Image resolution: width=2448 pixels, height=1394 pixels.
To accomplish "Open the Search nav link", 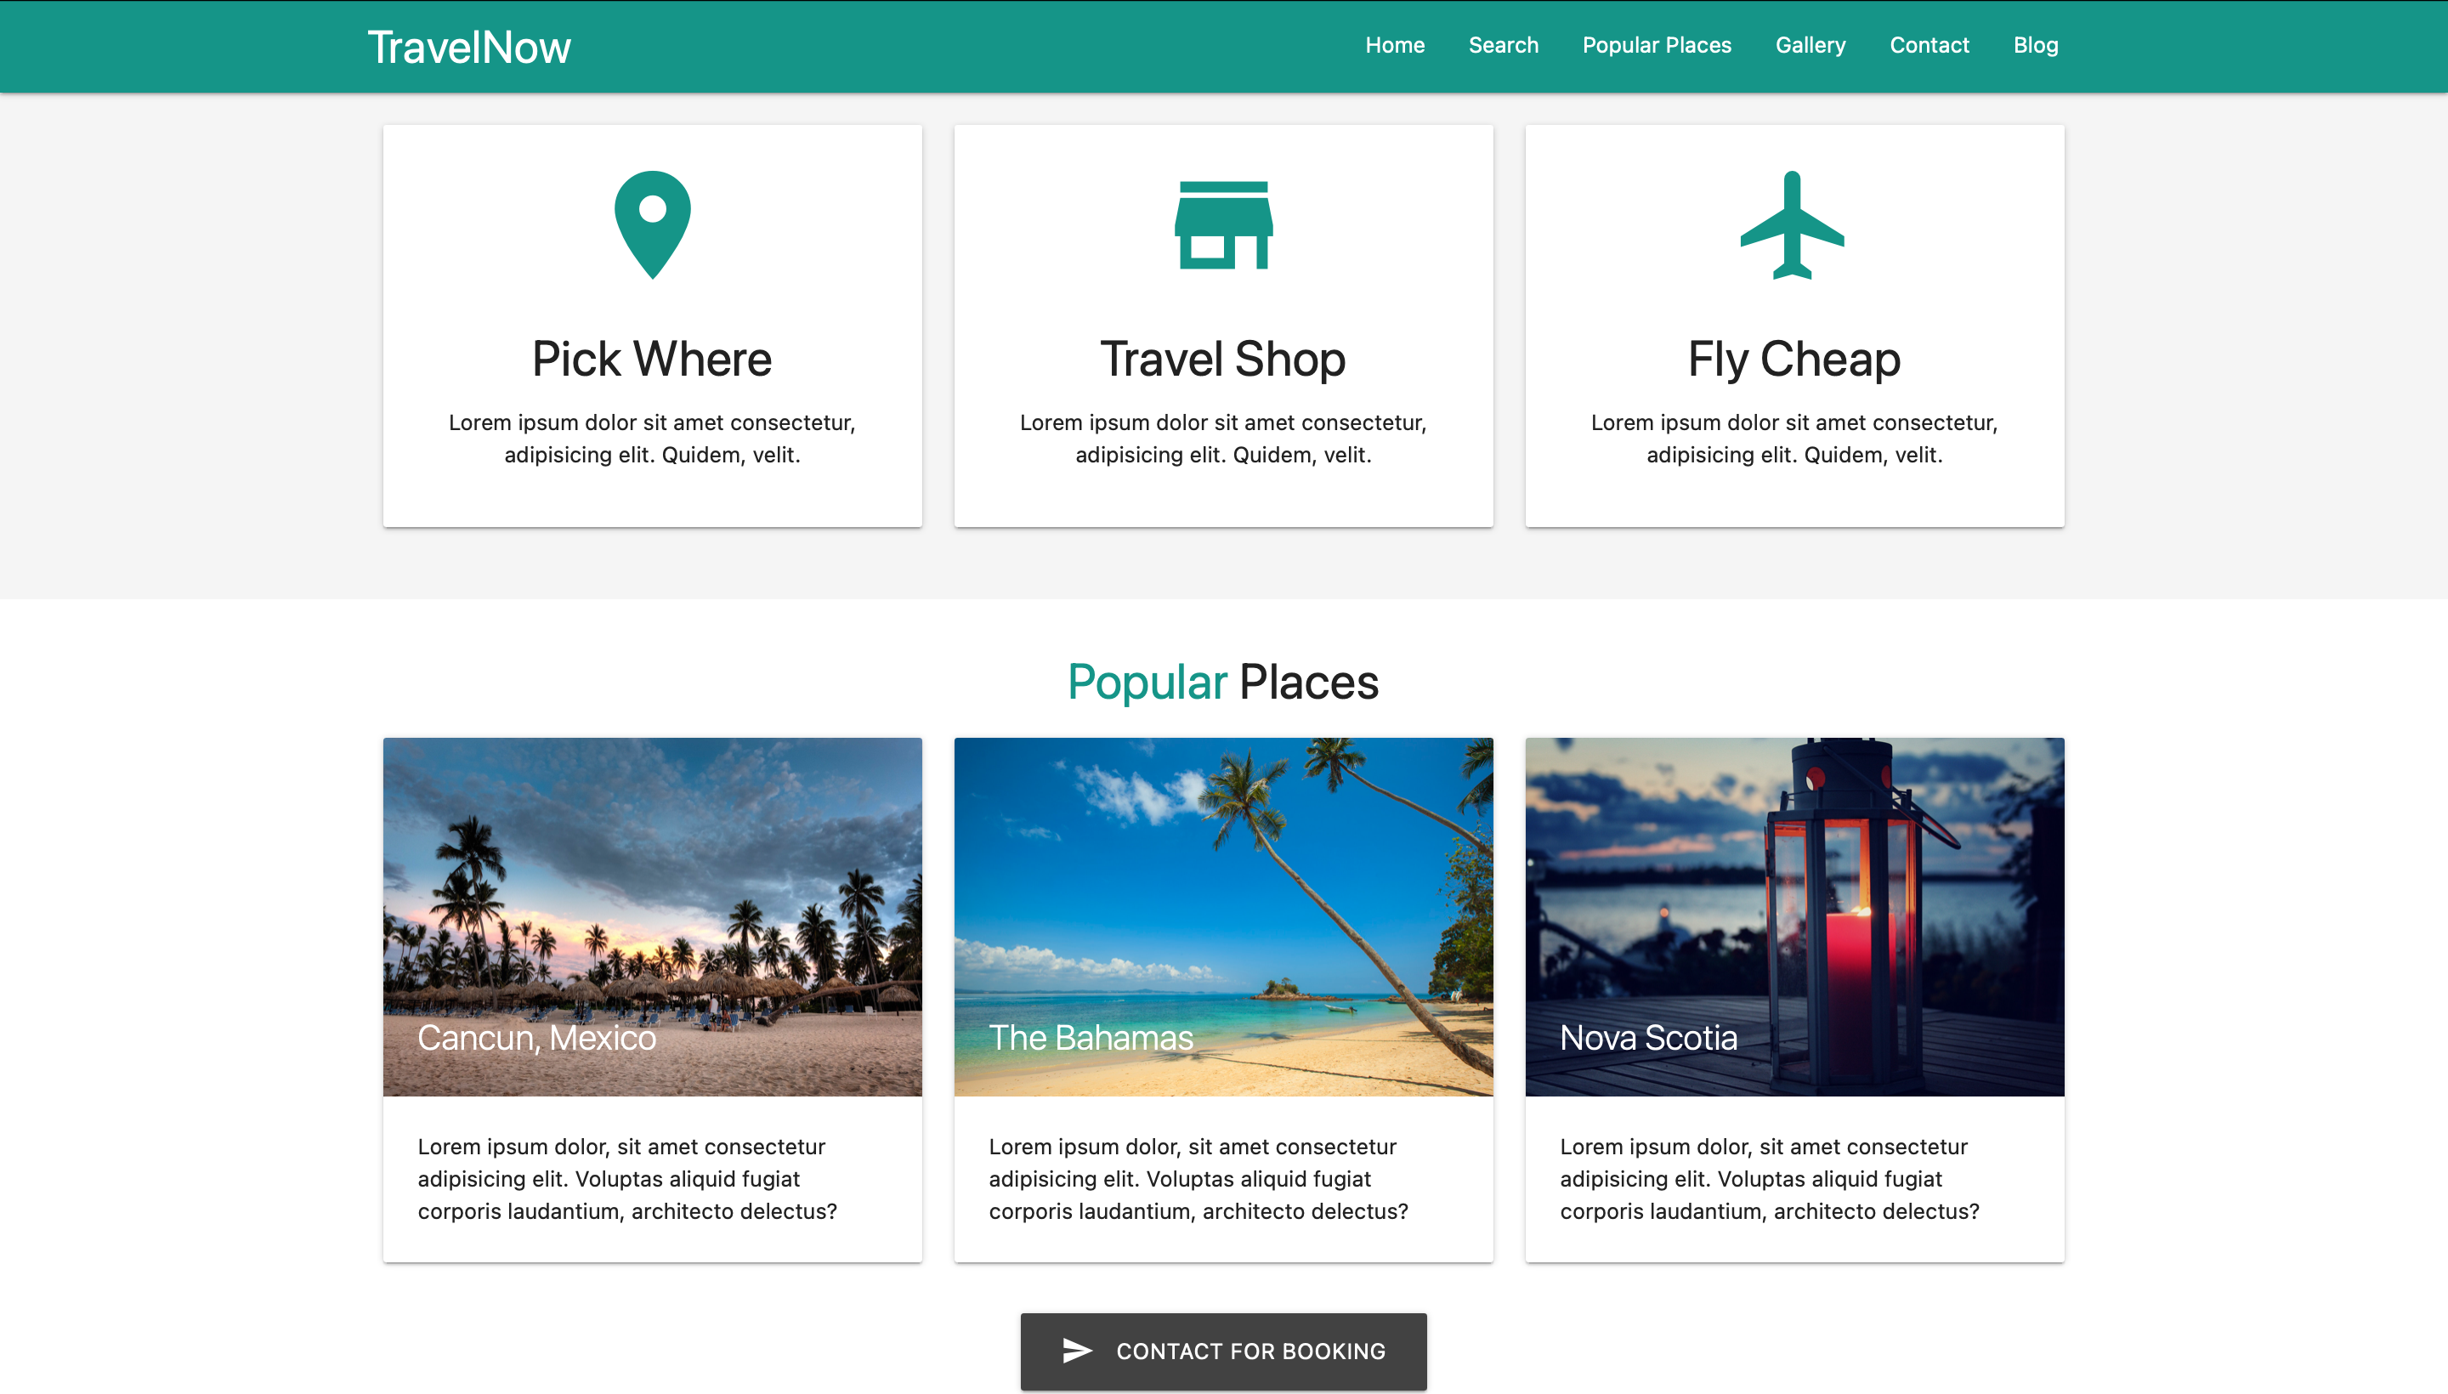I will pyautogui.click(x=1503, y=45).
